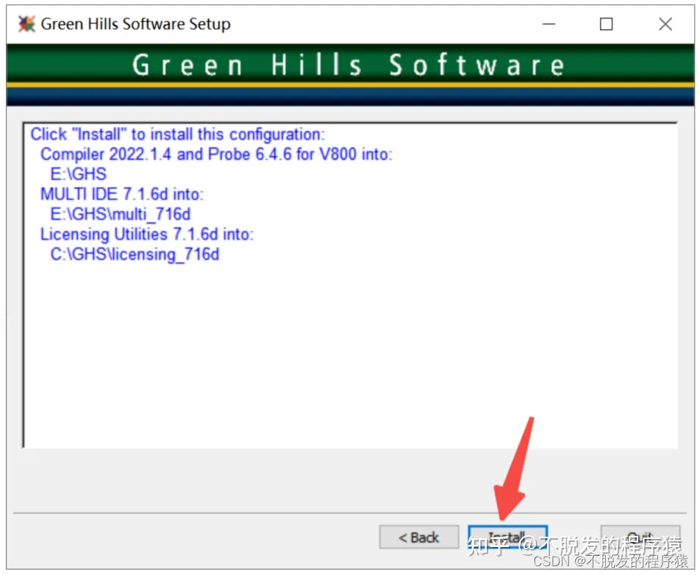Close the Green Hills Software Setup window

664,24
